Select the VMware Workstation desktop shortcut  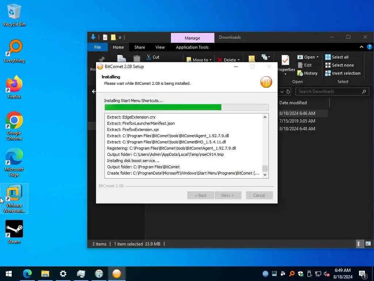14,199
